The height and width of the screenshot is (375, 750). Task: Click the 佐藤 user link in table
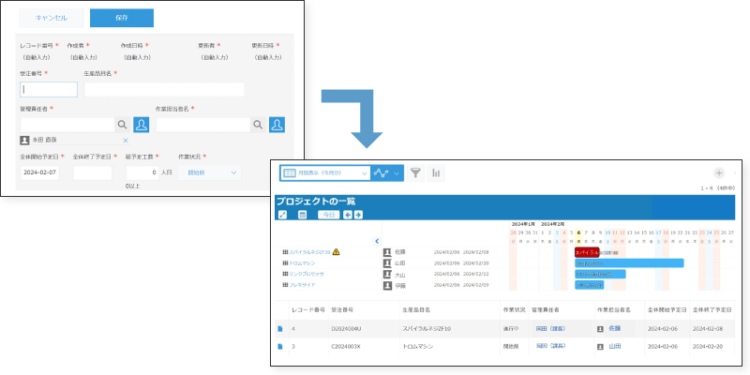[615, 329]
